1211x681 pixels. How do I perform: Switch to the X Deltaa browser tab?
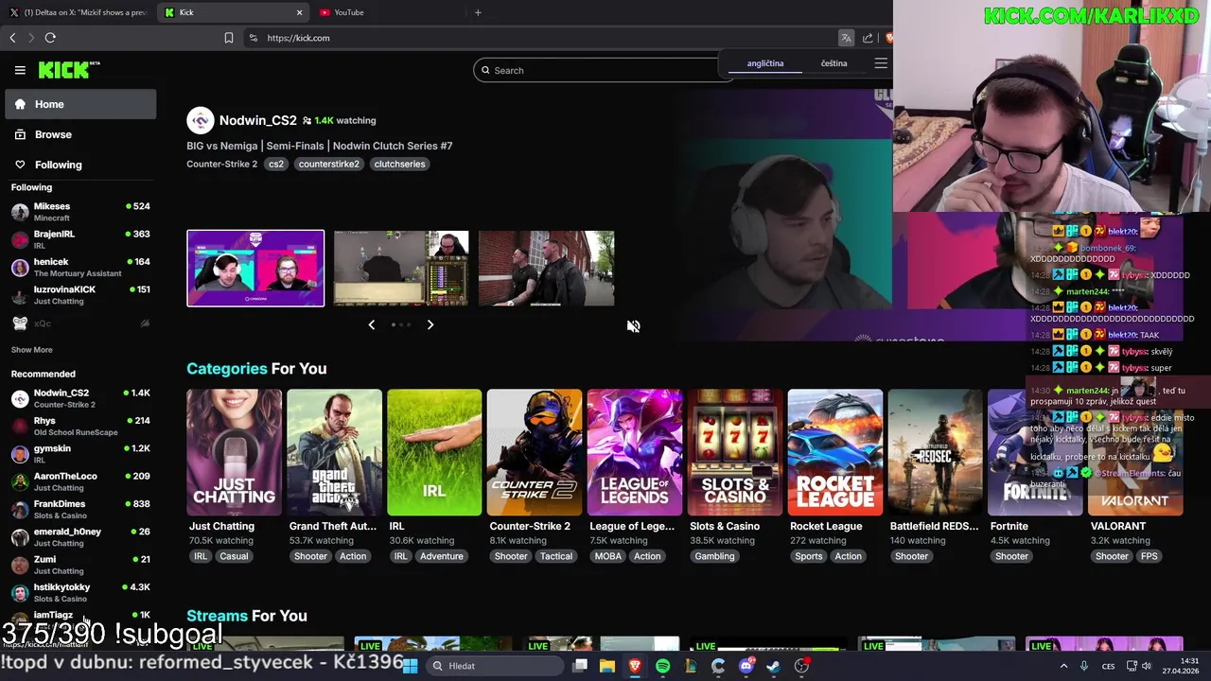pyautogui.click(x=79, y=12)
